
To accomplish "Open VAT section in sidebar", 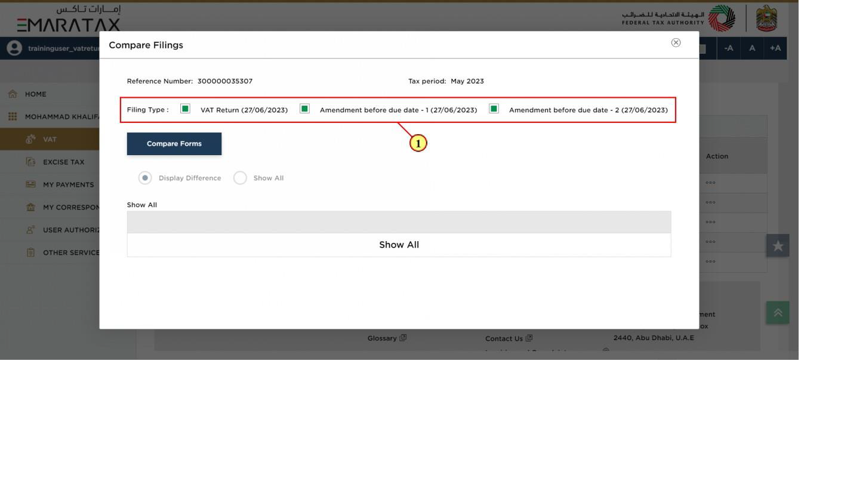I will point(50,139).
